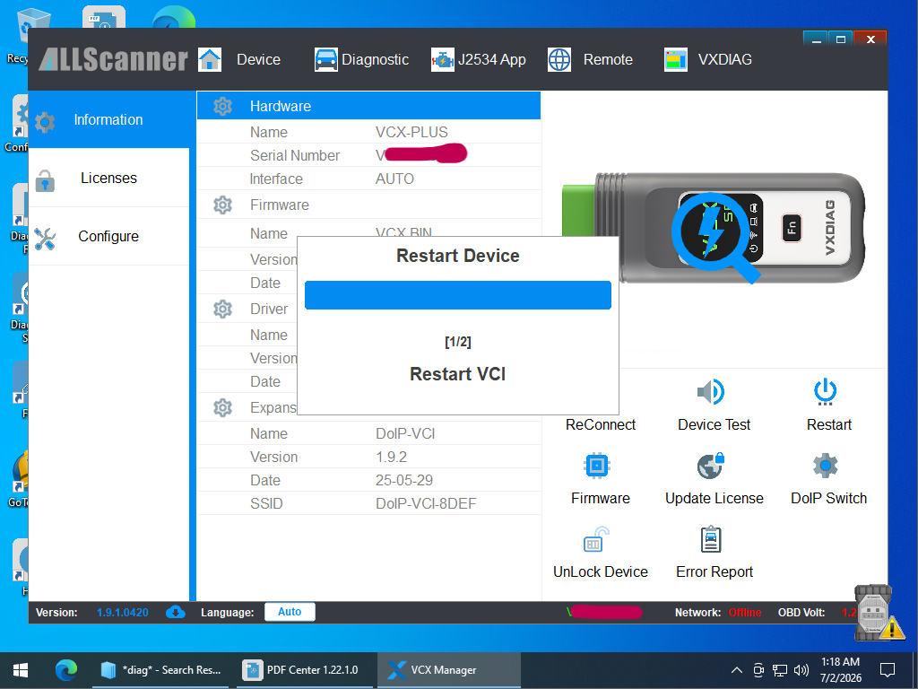Click the Expansion section gear icon
918x689 pixels.
tap(222, 407)
